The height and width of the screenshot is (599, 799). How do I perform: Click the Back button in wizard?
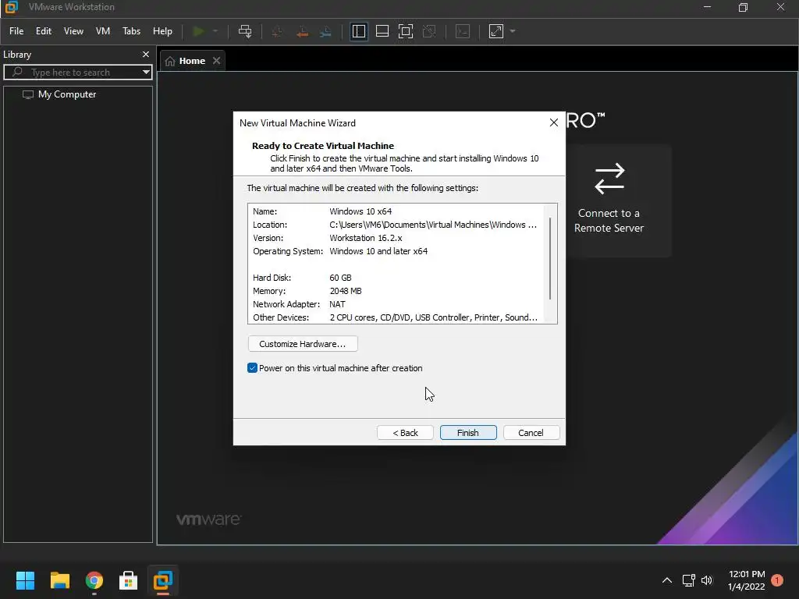point(405,432)
